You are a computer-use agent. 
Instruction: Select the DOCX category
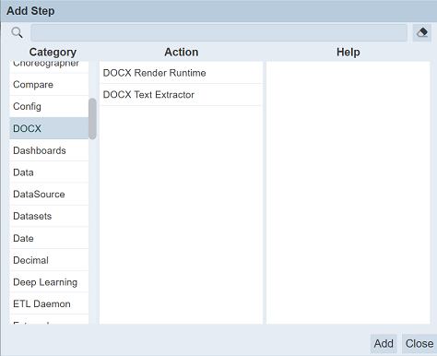point(49,128)
